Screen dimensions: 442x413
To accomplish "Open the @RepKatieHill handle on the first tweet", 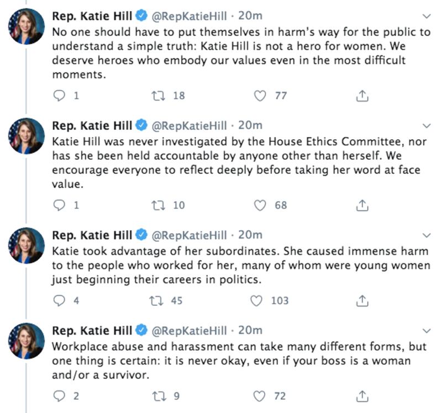I will (189, 16).
